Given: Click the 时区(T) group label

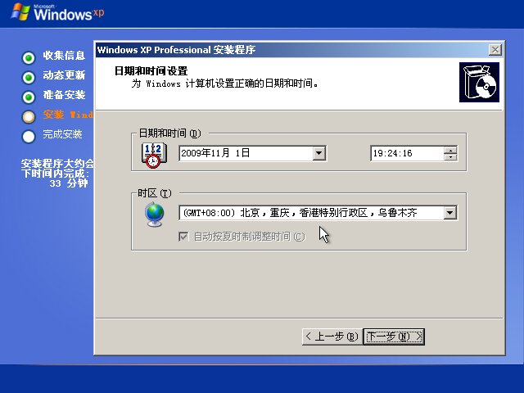Looking at the screenshot, I should click(x=155, y=193).
